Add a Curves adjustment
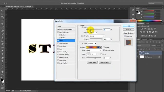 click(149, 29)
